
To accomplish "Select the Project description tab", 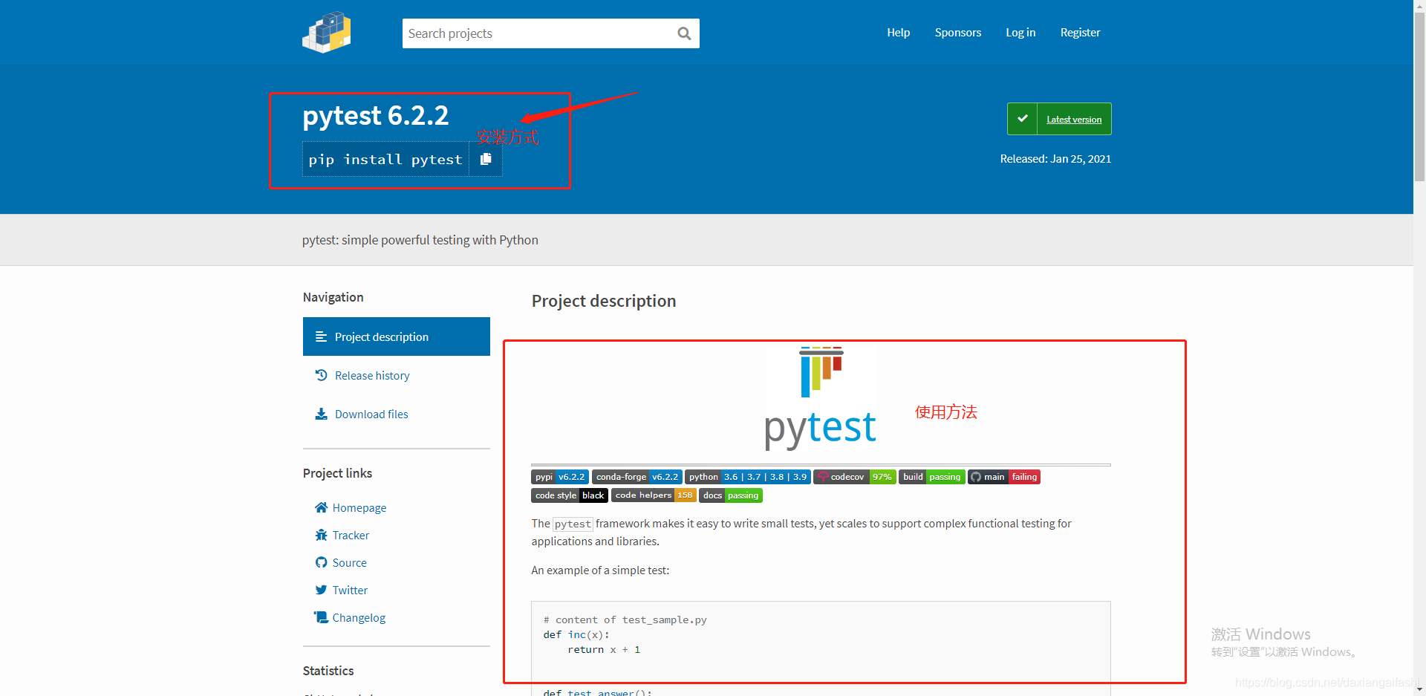I will point(397,336).
